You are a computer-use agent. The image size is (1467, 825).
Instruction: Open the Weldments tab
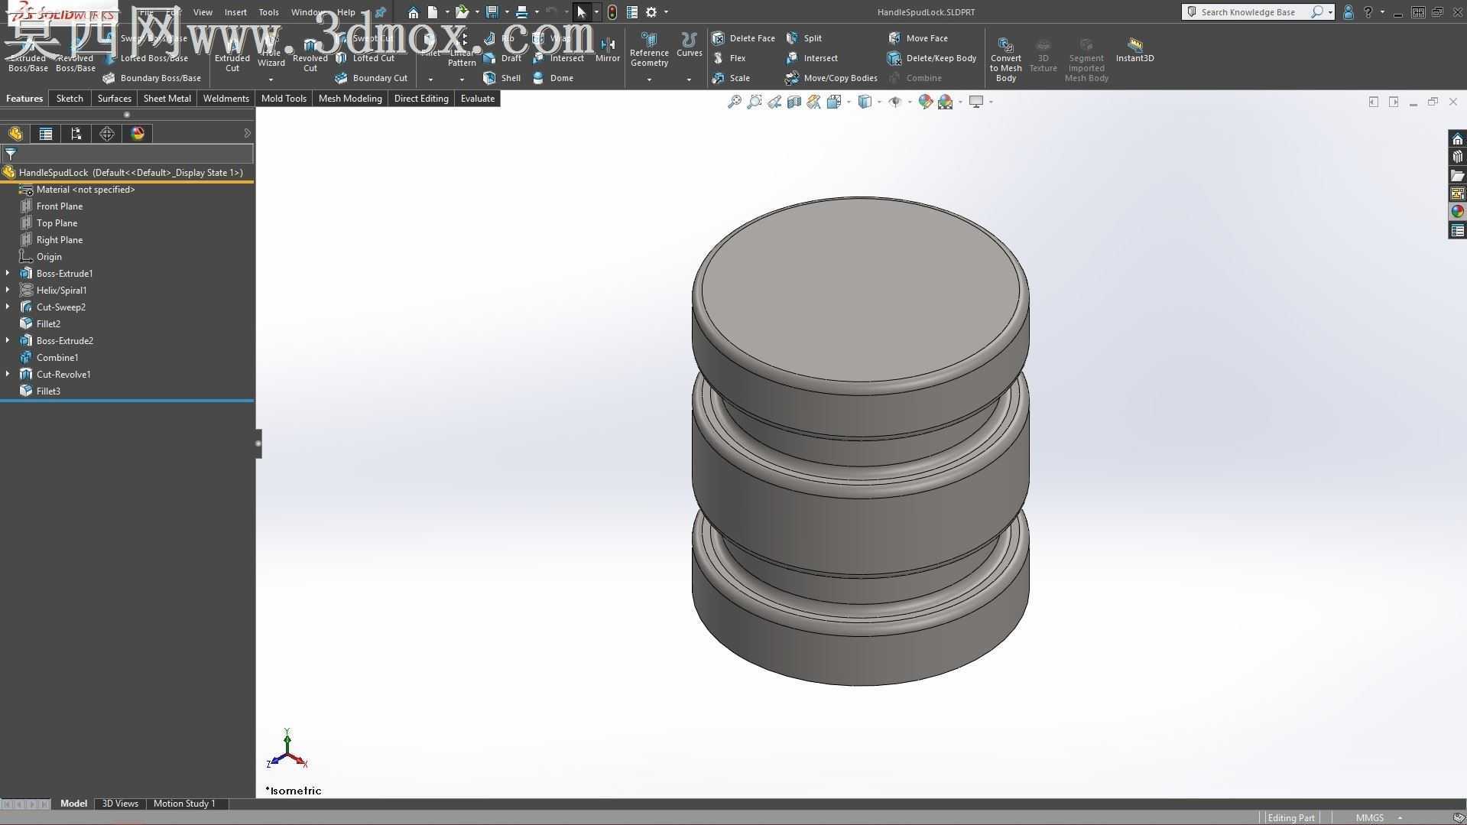click(x=226, y=99)
